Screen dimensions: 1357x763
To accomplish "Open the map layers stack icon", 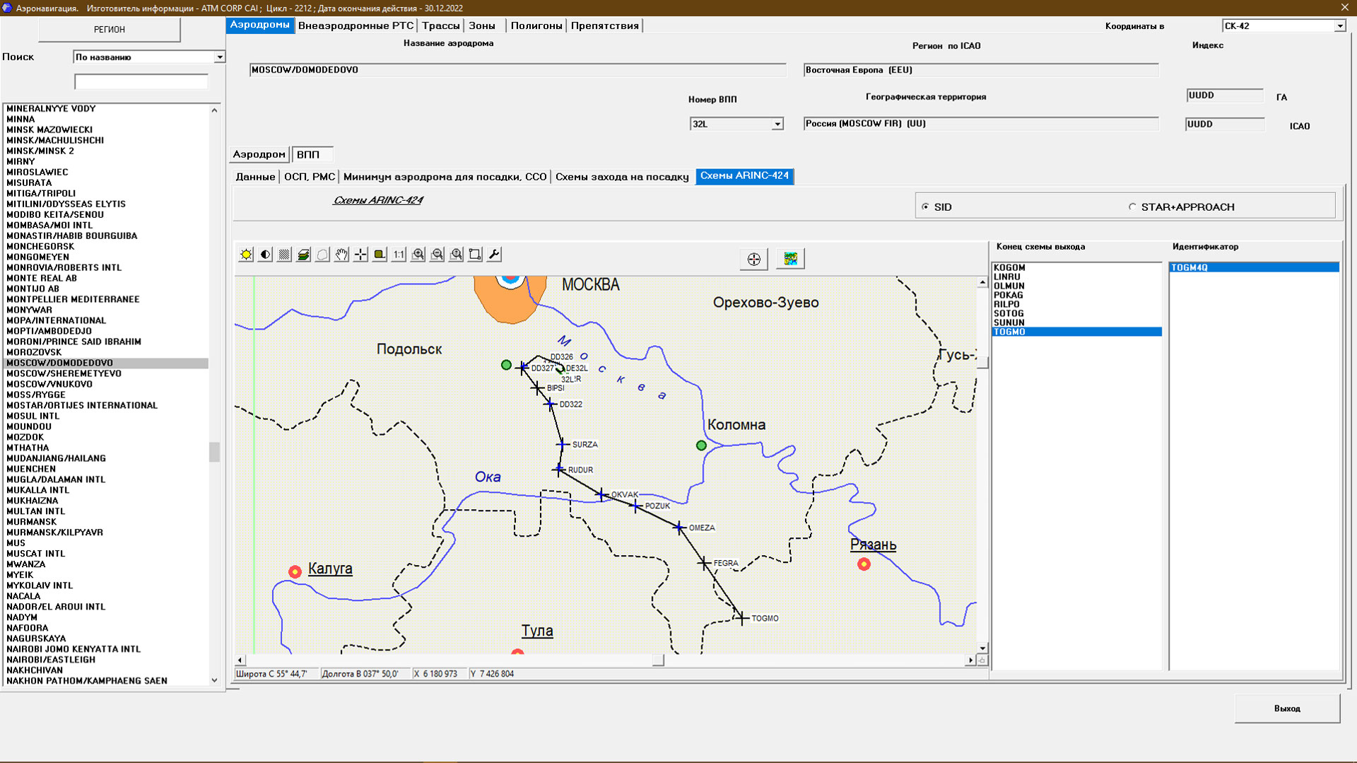I will (x=303, y=255).
